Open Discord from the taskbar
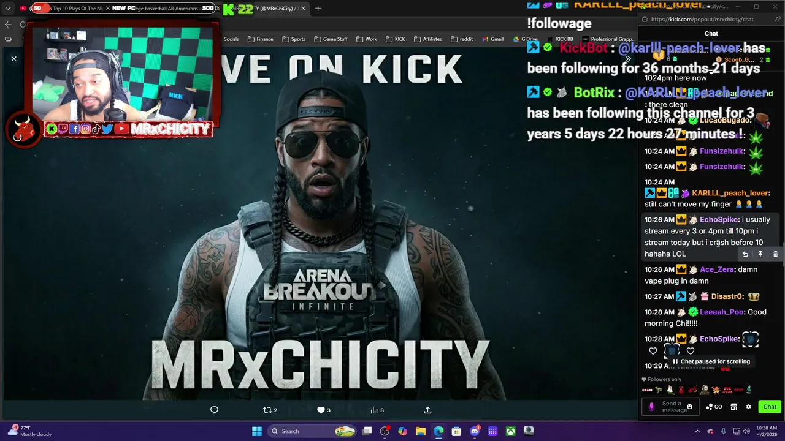This screenshot has width=785, height=441. 474,431
